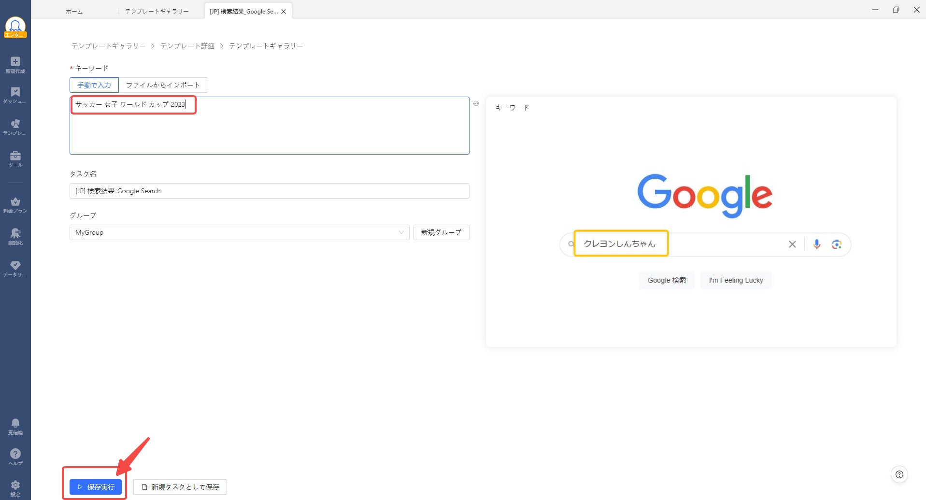
Task: Open the Tools (ツール) sidebar icon
Action: (15, 158)
